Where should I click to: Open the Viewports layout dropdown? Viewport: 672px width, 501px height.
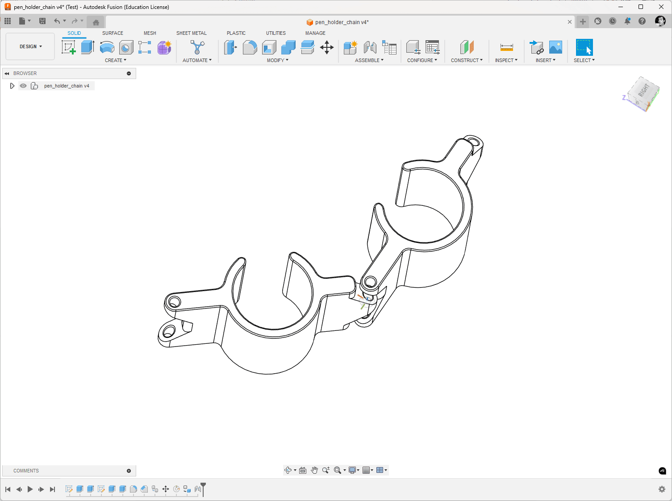tap(382, 470)
